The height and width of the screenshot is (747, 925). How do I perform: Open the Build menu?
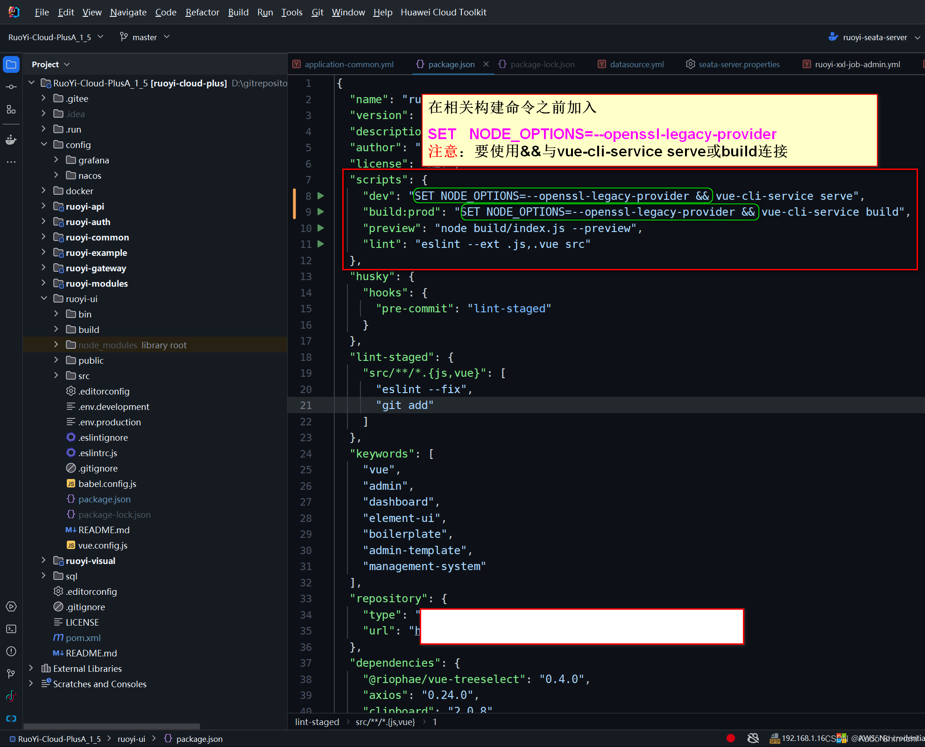[238, 11]
